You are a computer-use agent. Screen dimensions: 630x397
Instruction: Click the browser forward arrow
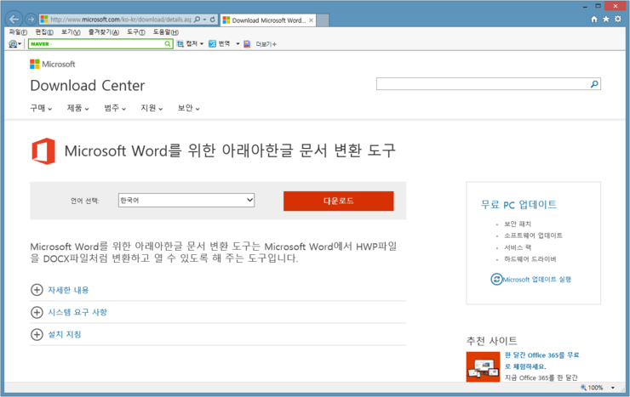point(31,20)
